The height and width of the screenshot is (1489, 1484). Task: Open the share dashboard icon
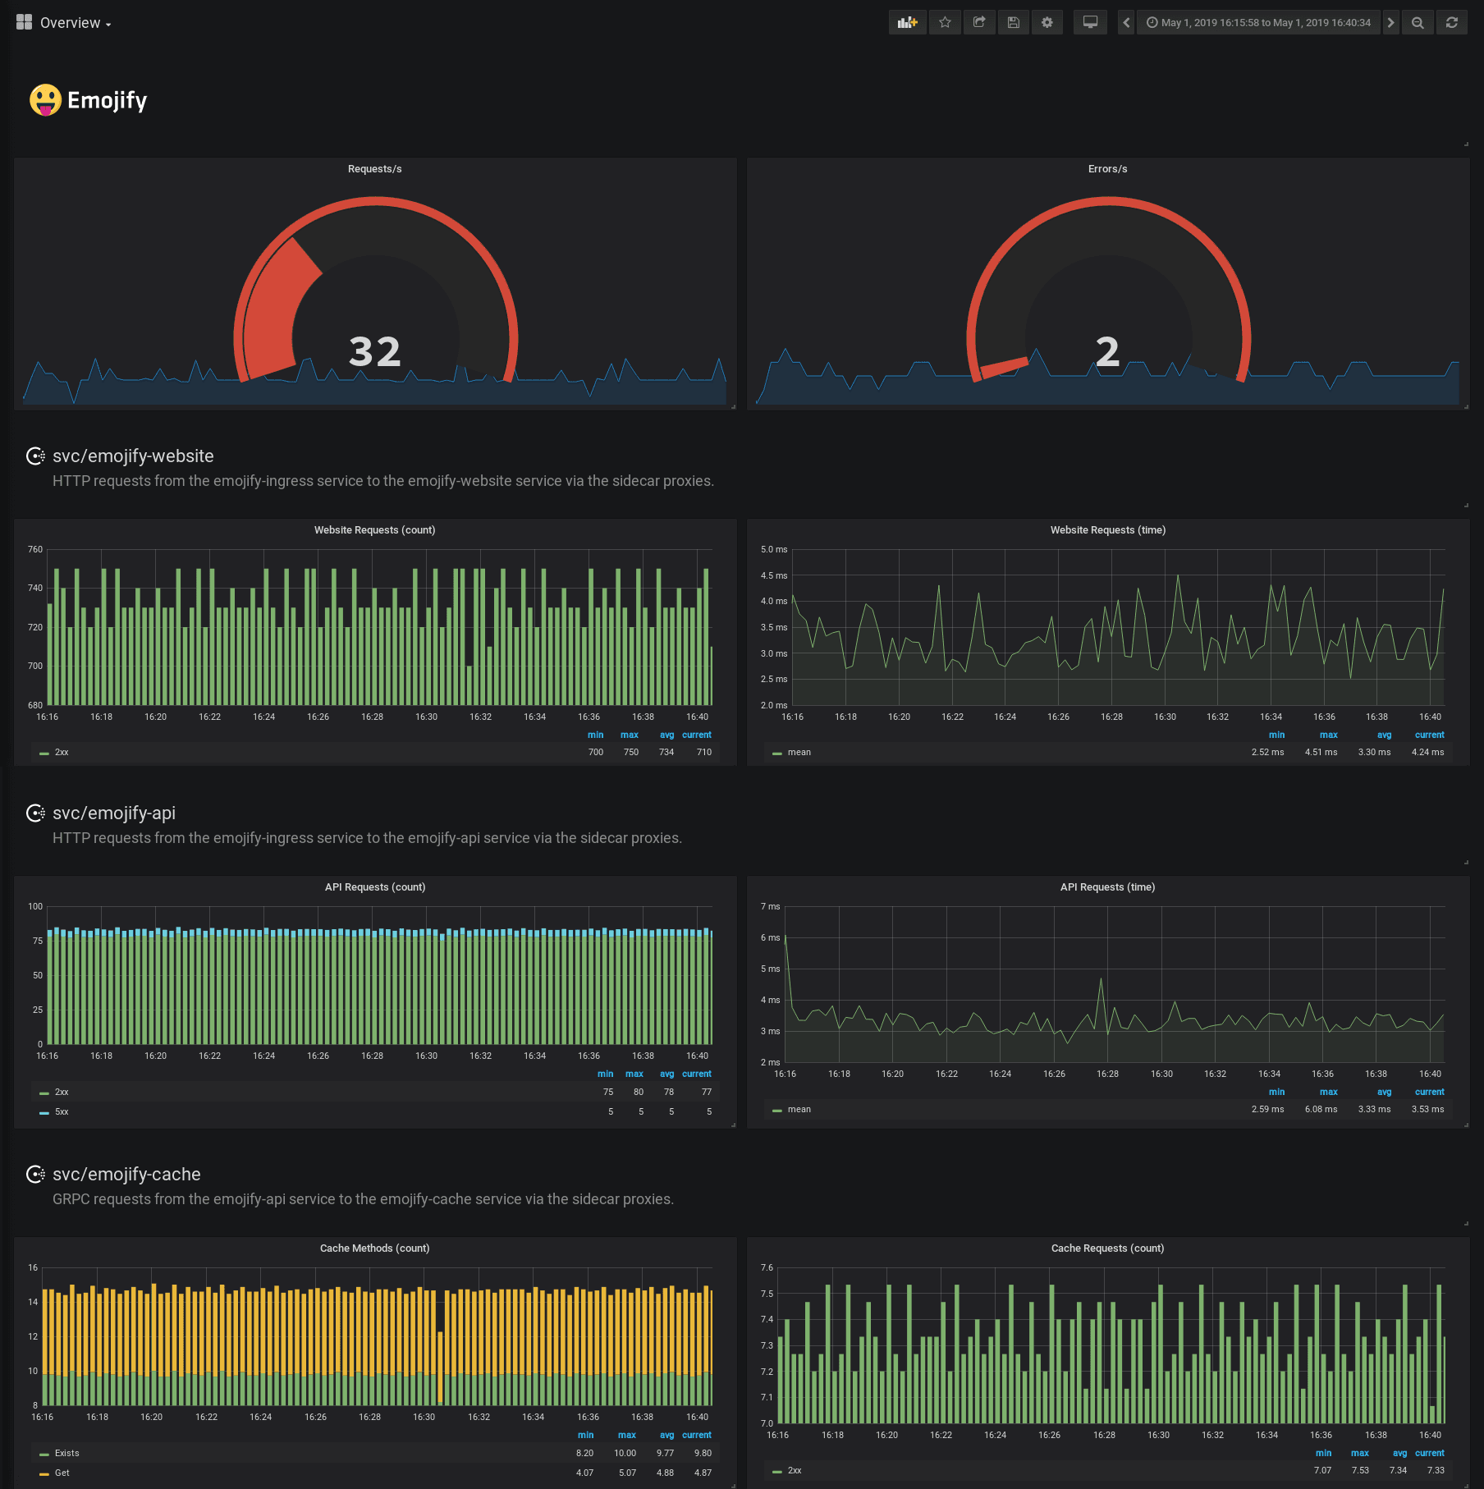point(978,22)
